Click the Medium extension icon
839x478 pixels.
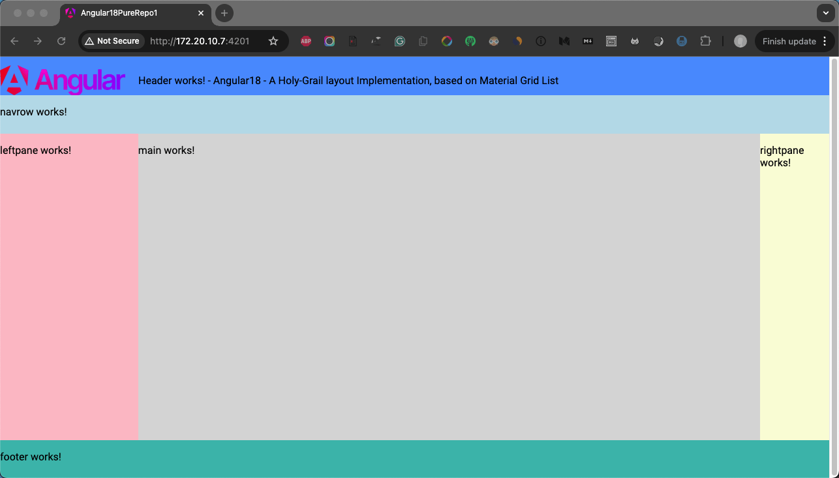564,40
